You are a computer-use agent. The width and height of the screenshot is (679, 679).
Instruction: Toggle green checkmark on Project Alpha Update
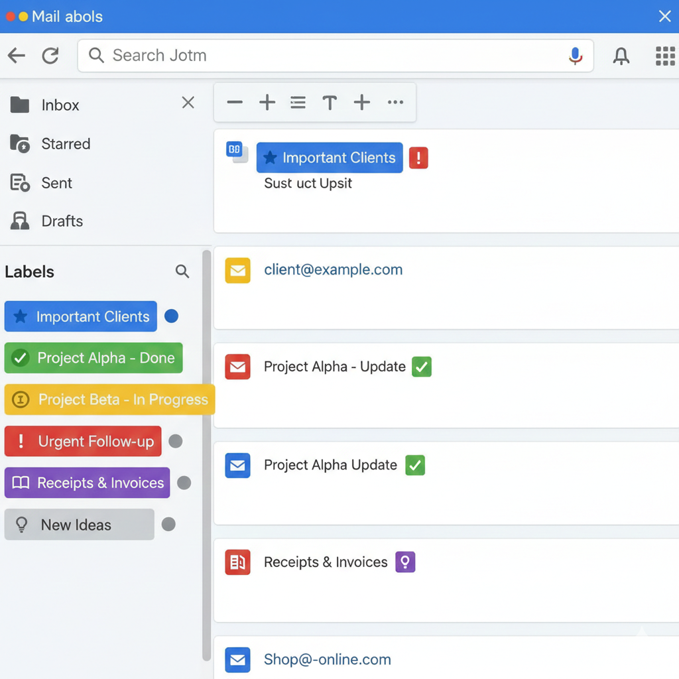click(415, 465)
